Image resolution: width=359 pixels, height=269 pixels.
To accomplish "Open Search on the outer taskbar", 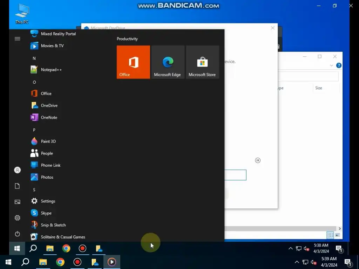I will (x=25, y=262).
